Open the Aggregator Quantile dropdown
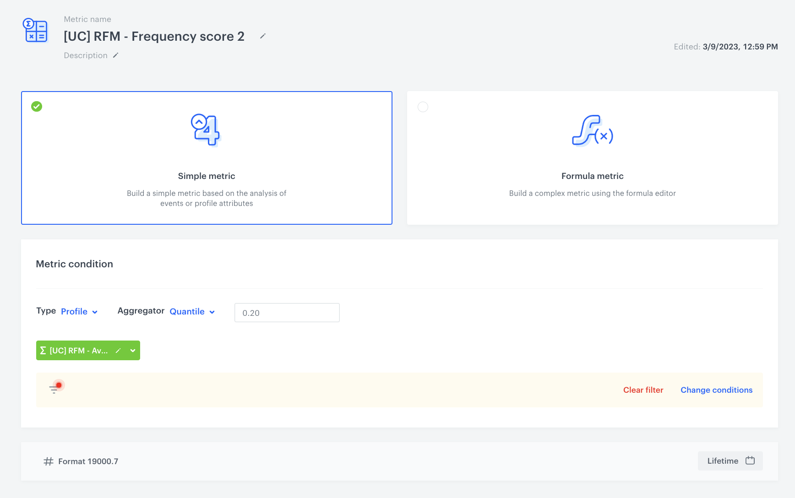 192,312
